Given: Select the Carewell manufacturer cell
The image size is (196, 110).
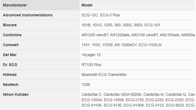Looking at the screenshot, I should click(x=11, y=45).
